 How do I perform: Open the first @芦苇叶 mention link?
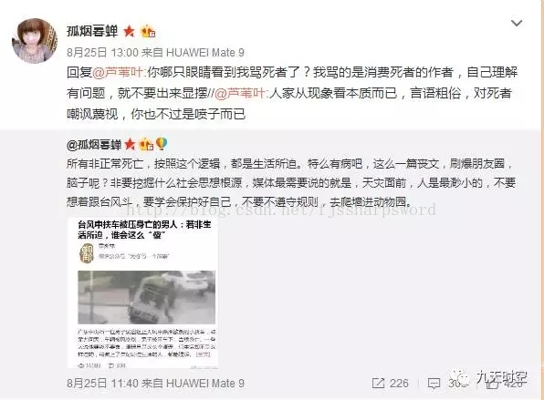[x=118, y=72]
